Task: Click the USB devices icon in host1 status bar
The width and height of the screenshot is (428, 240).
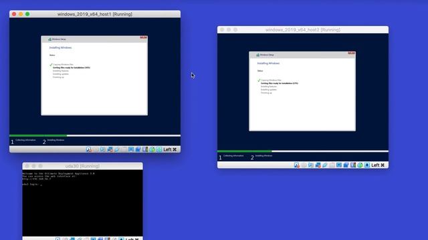Action: coord(117,149)
